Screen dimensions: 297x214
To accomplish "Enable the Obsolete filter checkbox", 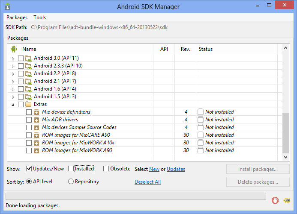I will tap(106, 169).
